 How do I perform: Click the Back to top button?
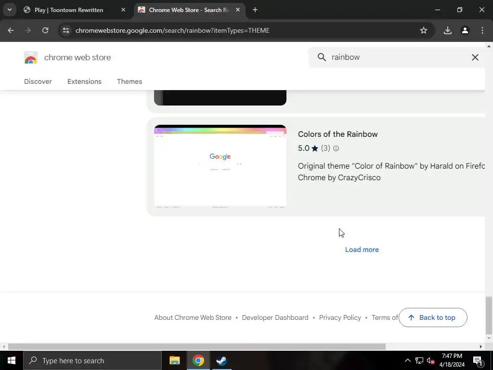(x=433, y=317)
